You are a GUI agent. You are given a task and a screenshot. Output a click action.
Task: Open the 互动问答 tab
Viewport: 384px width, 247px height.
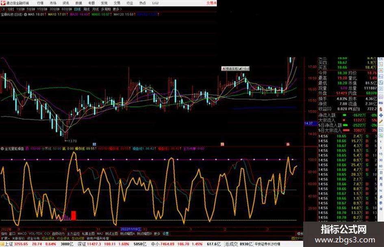coord(78,238)
